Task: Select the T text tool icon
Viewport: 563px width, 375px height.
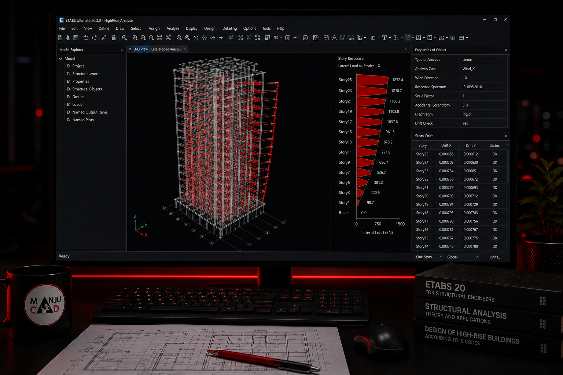Action: [x=384, y=38]
